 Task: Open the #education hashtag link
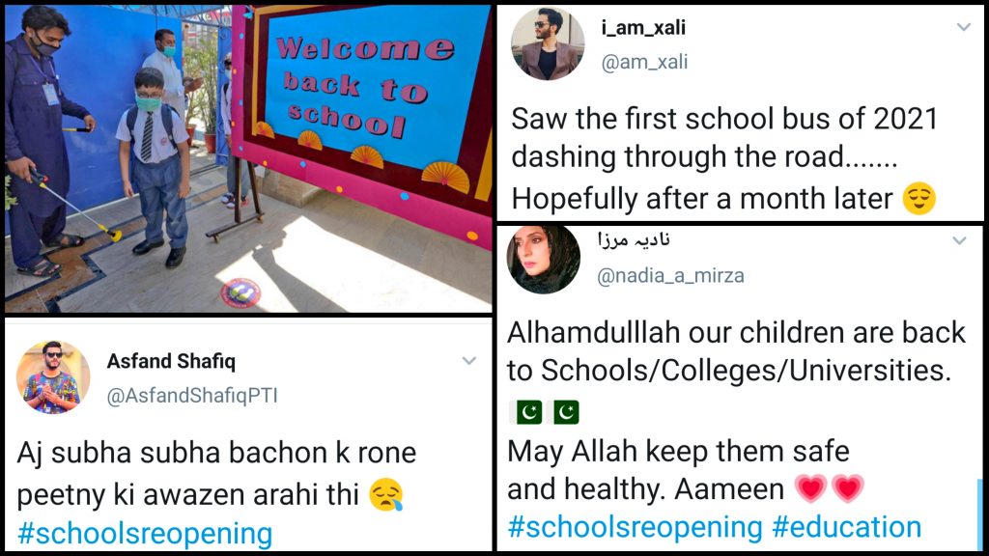pos(846,527)
